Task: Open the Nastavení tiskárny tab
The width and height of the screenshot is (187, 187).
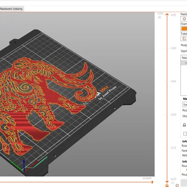Action: [12, 9]
